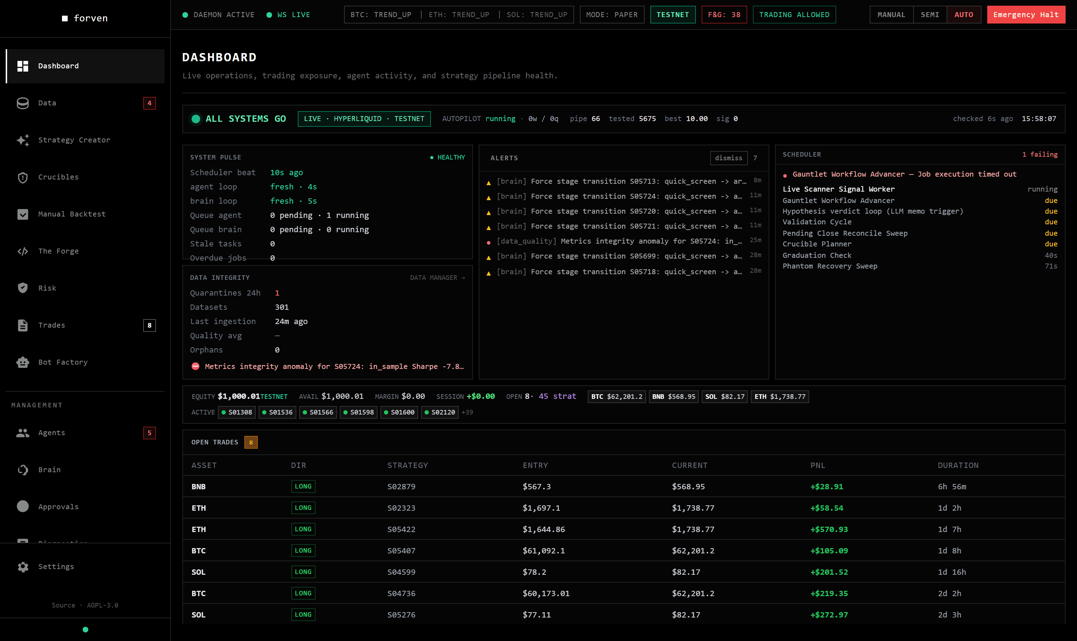Screen dimensions: 1077x641
Task: Click the Data badge showing 4
Action: (150, 103)
